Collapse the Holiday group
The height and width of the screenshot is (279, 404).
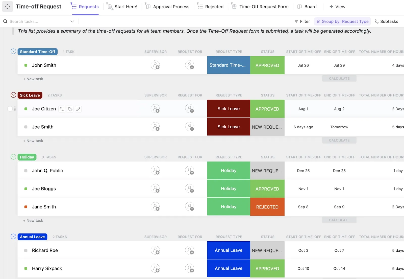13,157
